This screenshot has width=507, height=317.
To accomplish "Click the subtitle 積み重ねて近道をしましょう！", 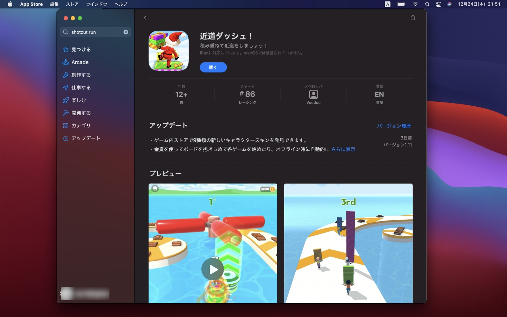I will [234, 46].
